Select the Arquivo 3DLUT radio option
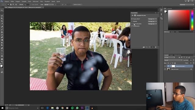This screenshot has width=195, height=110. (x=132, y=19)
